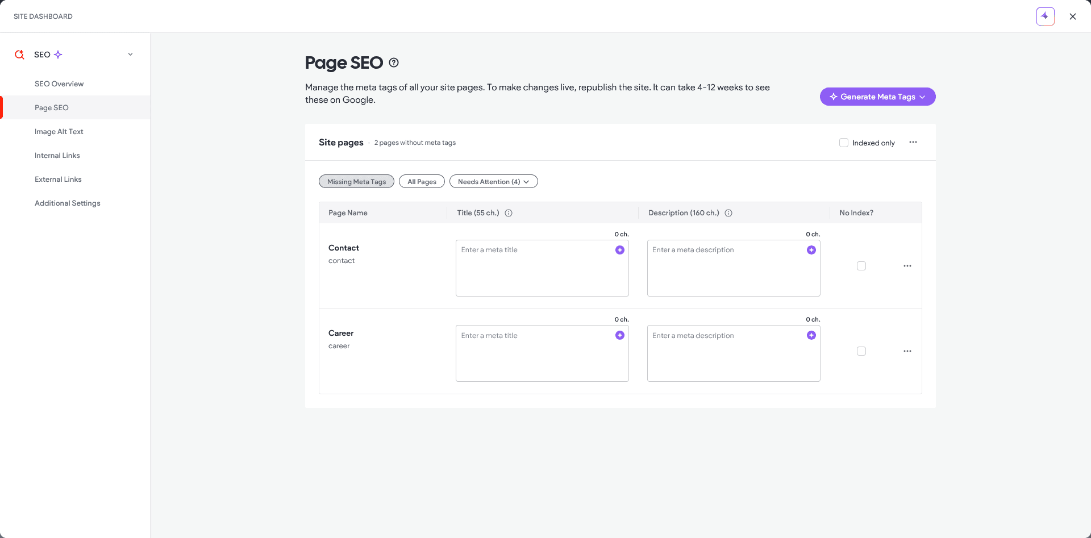Click AI generate icon in Contact meta title

pos(619,250)
